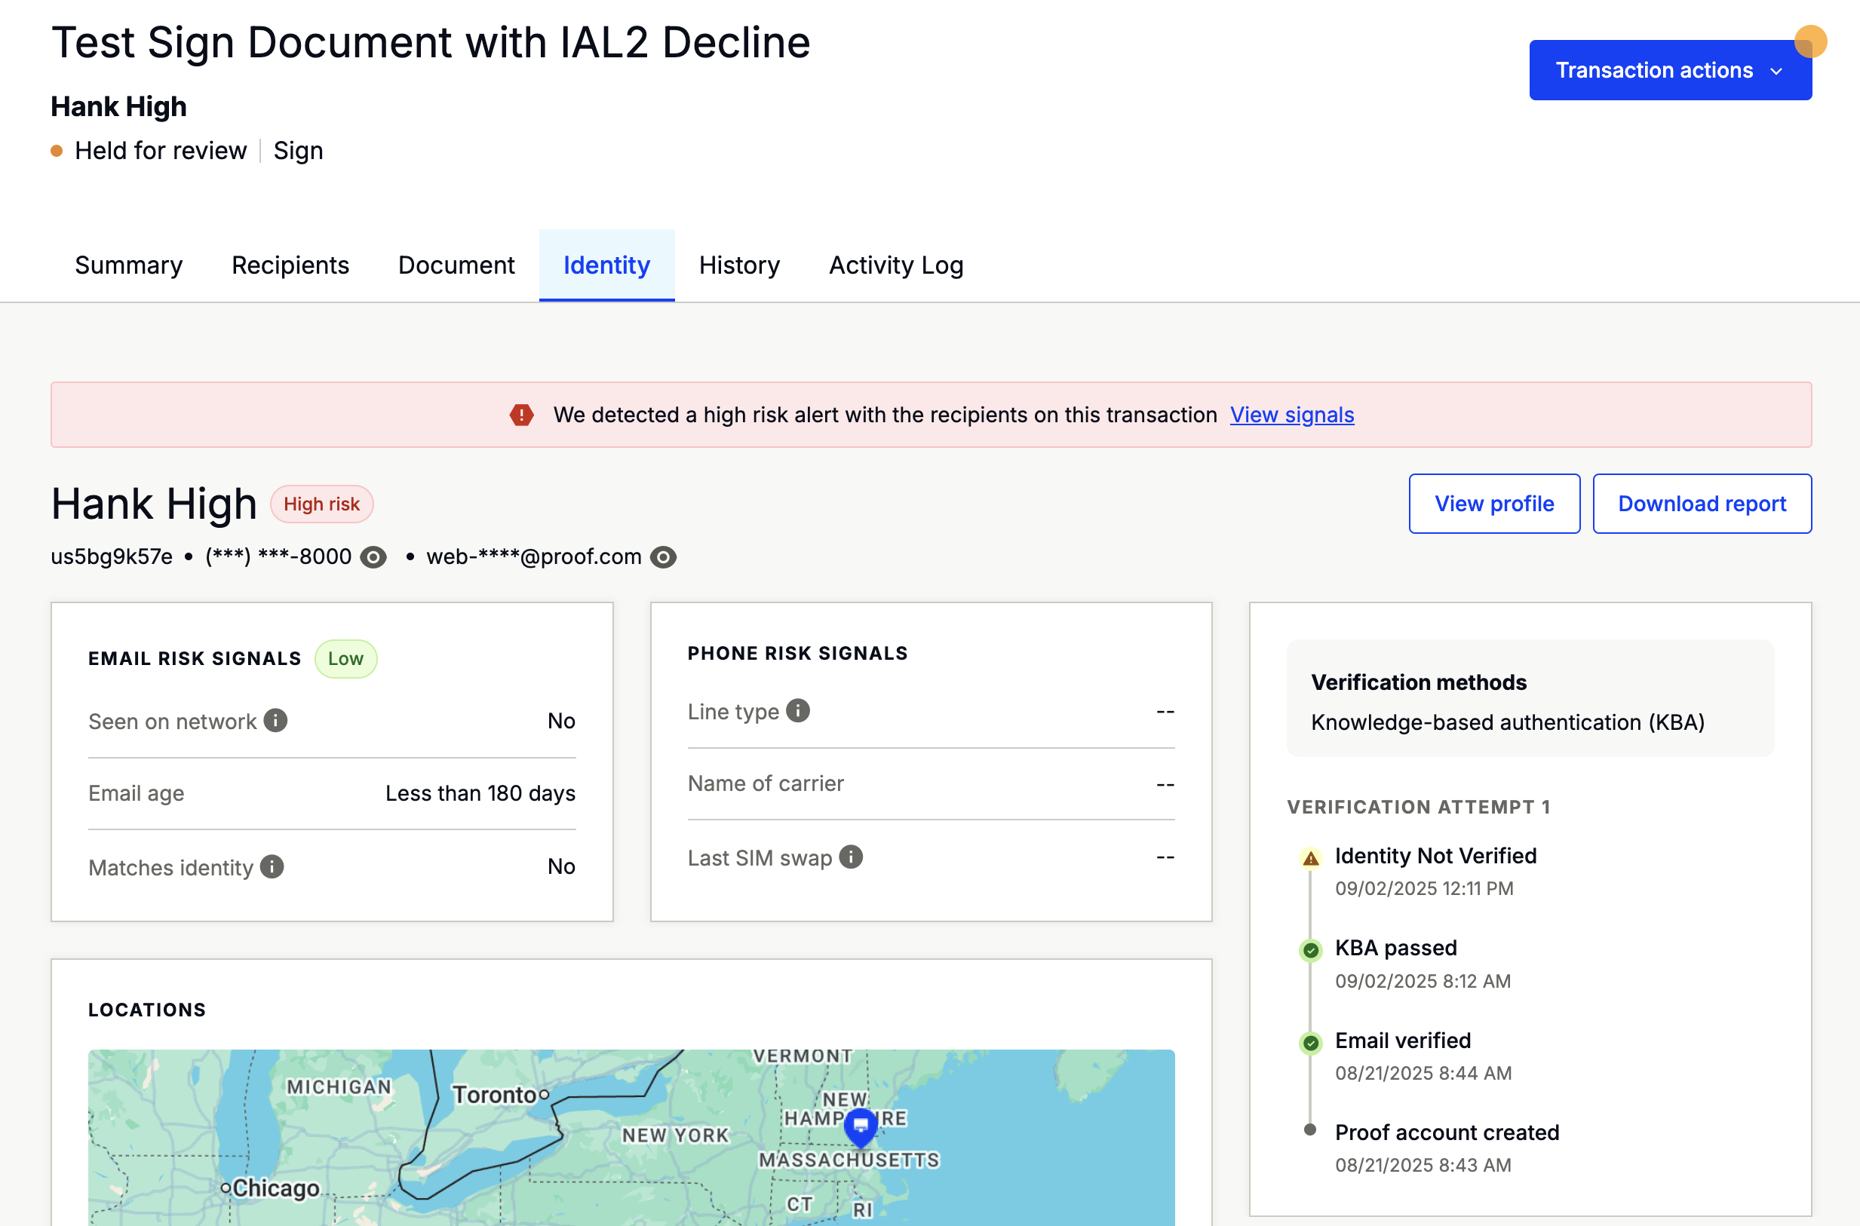1860x1226 pixels.
Task: Click the red high risk alert icon
Action: [x=522, y=415]
